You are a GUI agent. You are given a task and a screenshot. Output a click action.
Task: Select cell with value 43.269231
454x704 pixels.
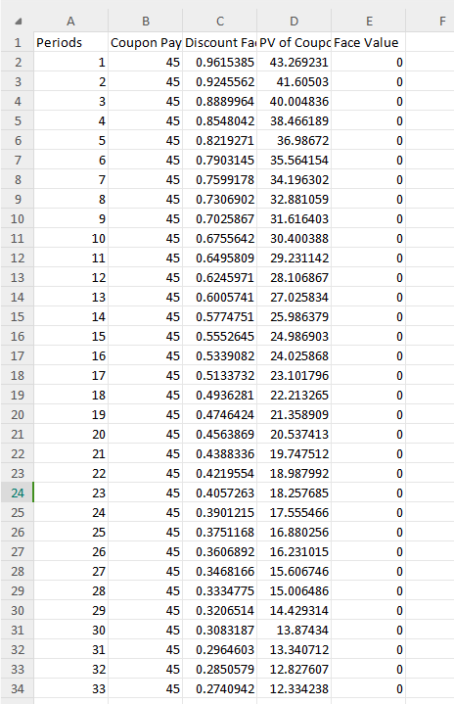294,62
